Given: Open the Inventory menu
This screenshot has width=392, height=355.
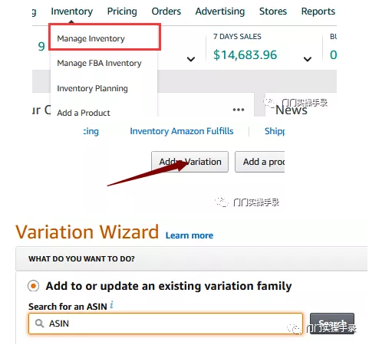Looking at the screenshot, I should (x=72, y=12).
